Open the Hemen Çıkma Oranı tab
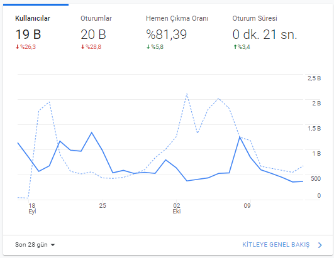 click(177, 32)
